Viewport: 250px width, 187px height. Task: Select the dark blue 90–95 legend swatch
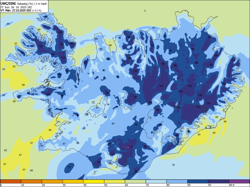(198, 182)
